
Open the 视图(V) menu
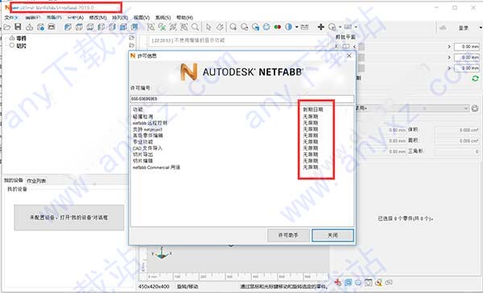pos(142,18)
